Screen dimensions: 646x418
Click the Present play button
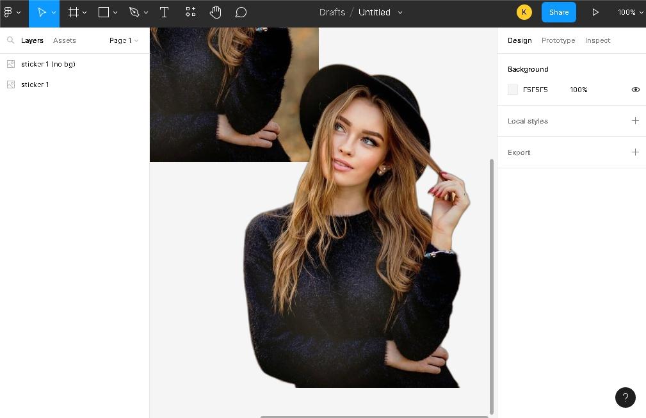(595, 12)
